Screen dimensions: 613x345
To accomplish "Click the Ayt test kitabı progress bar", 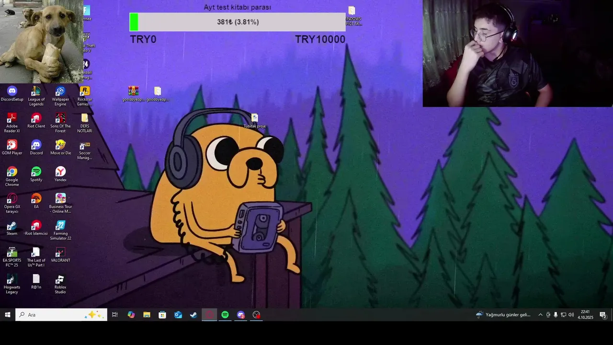I will point(238,22).
